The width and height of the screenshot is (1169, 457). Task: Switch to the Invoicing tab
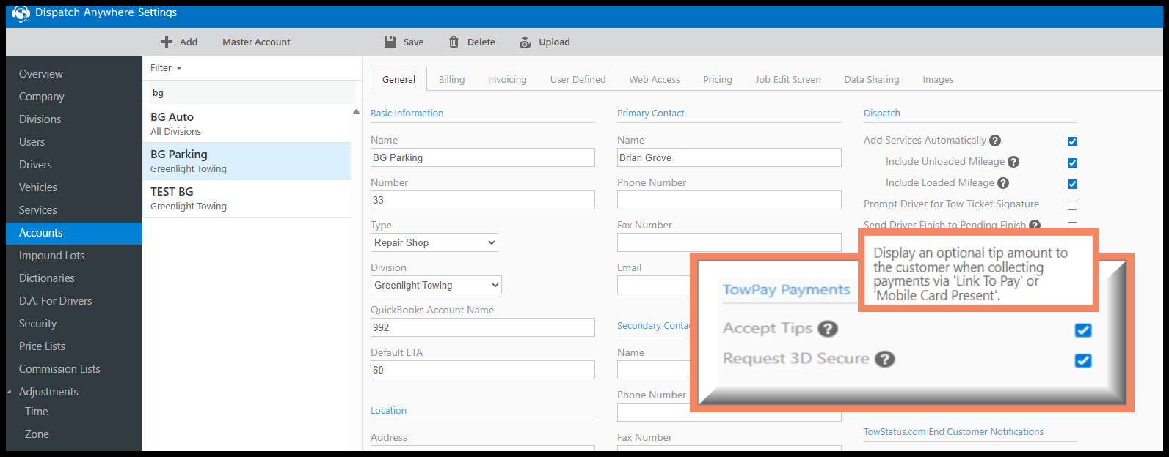(x=507, y=79)
